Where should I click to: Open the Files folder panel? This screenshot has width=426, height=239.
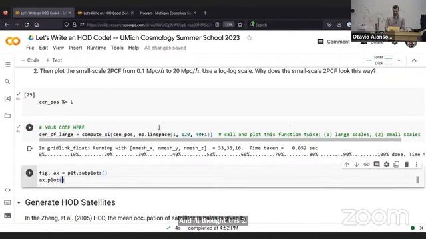point(7,116)
